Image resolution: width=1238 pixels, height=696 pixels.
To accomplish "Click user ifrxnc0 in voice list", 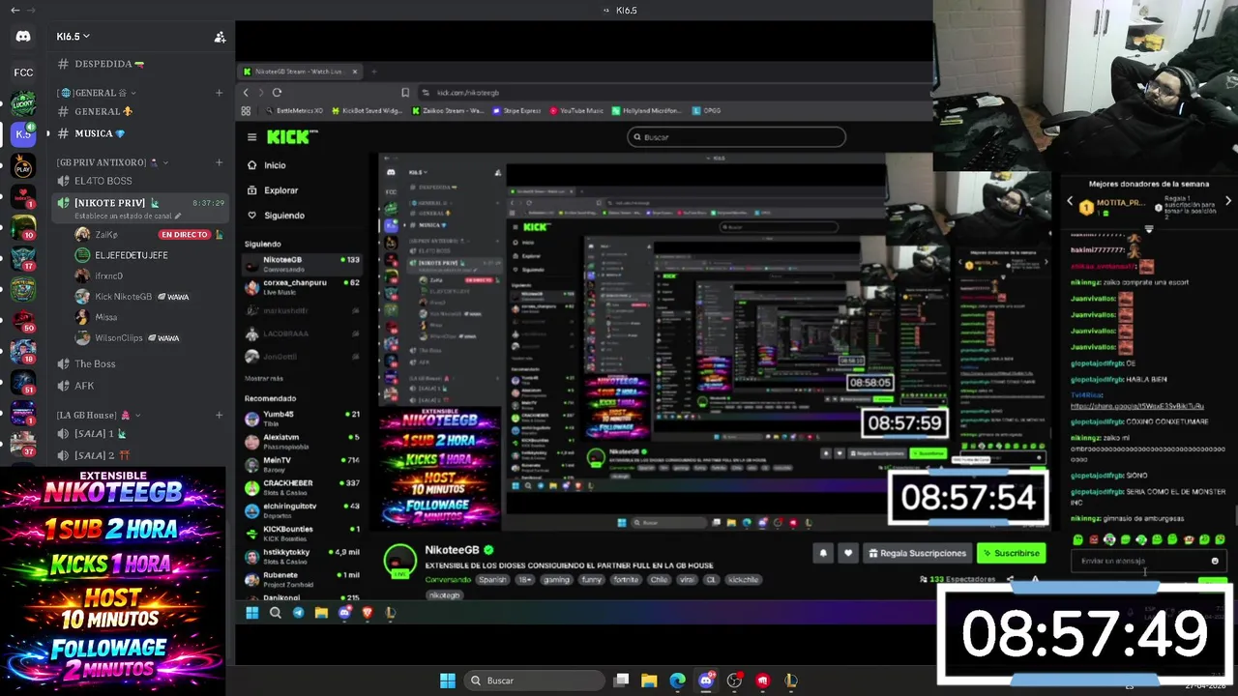I will (x=99, y=275).
